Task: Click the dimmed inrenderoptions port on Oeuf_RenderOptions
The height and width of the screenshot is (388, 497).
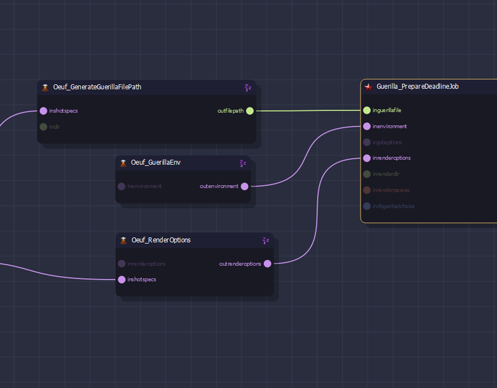Action: [122, 264]
